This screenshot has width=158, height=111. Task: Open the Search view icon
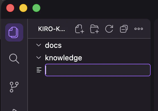point(14,59)
